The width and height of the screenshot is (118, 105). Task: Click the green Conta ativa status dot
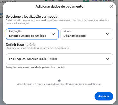46,1
